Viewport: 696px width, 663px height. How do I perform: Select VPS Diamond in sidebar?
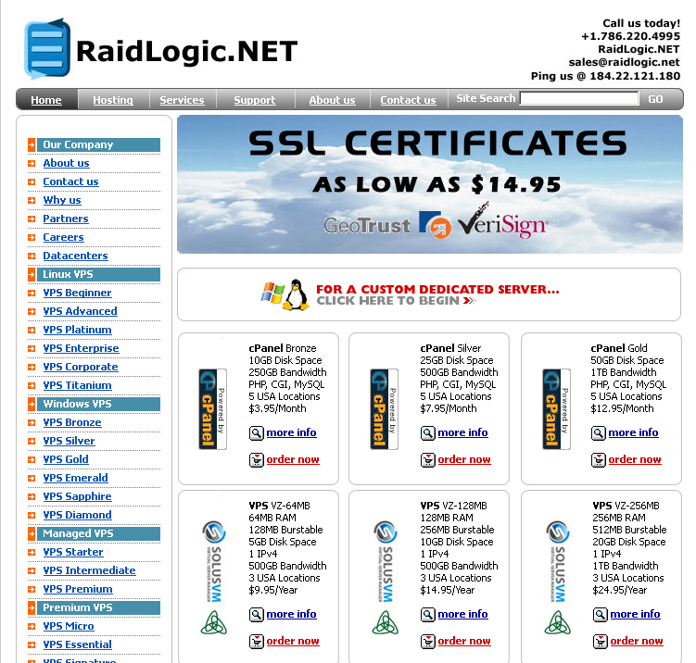tap(77, 515)
